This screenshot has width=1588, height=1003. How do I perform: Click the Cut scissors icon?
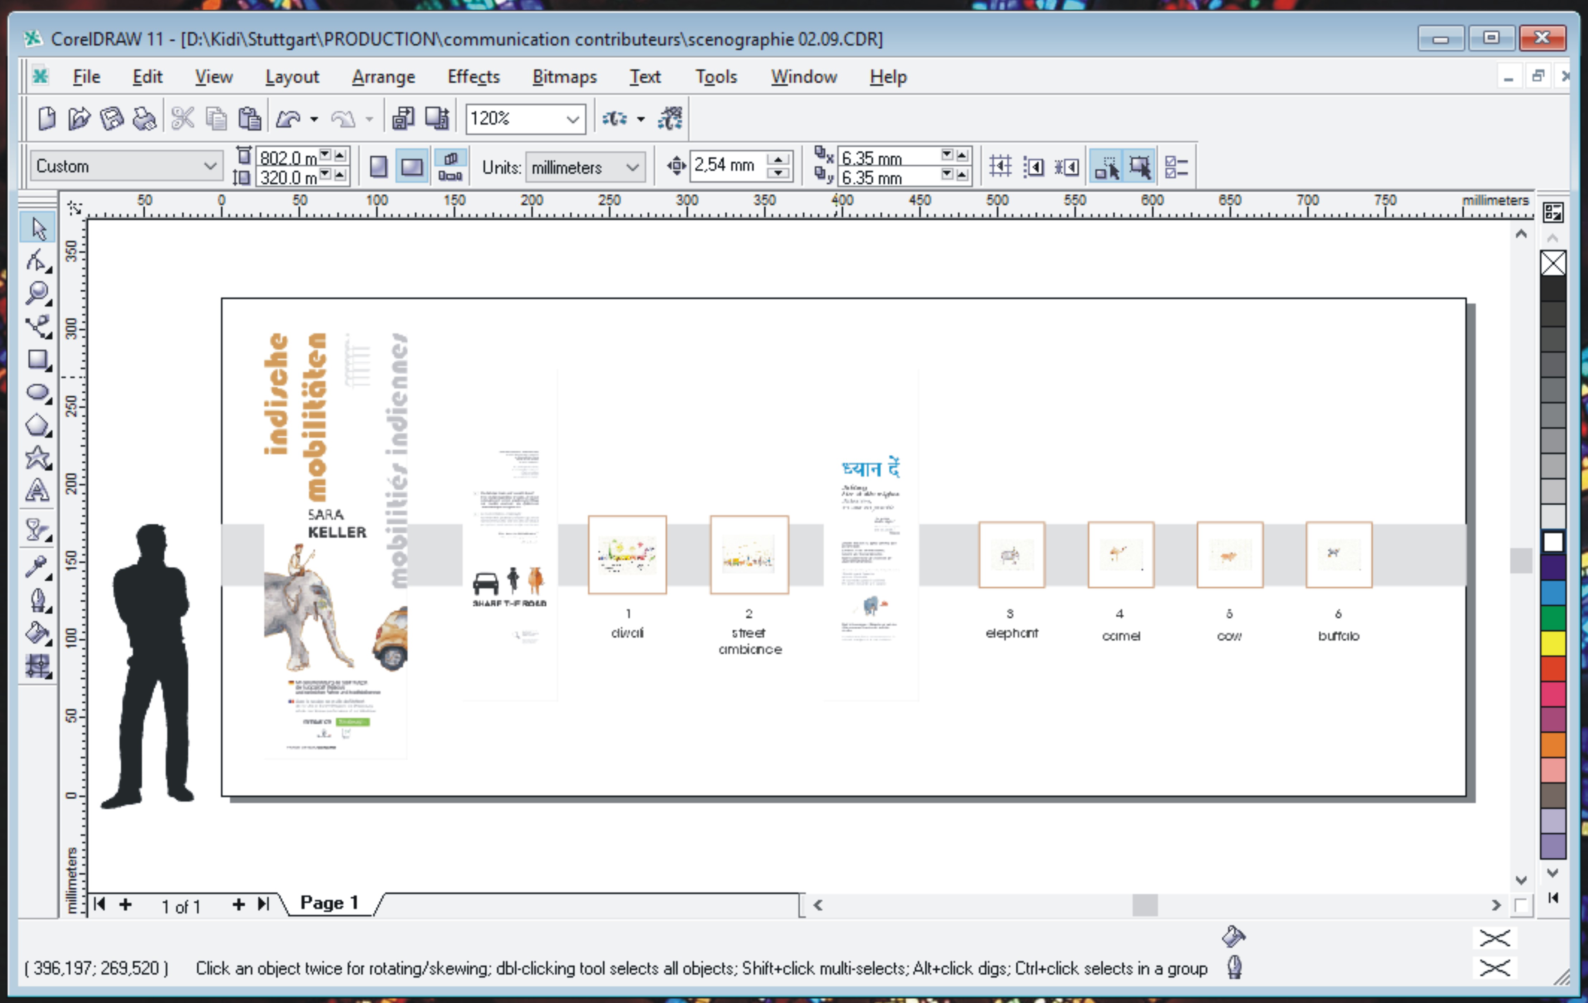183,118
